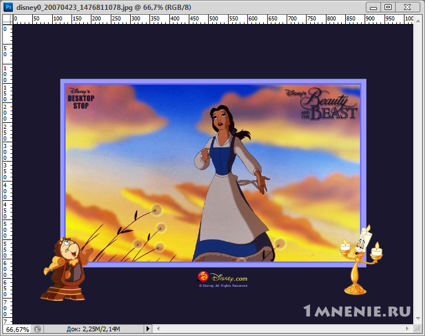Click the vertical ruler on left side
This screenshot has width=425, height=336.
(x=8, y=174)
